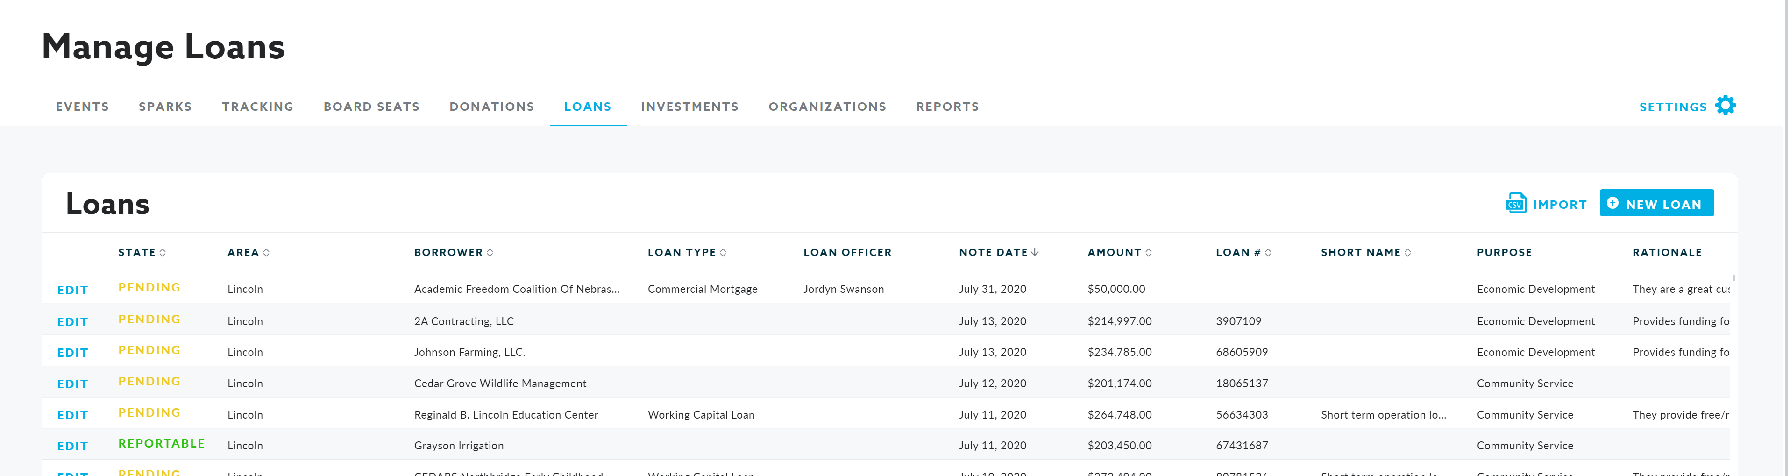Edit the Grayson Irrigation loan row
The image size is (1790, 476).
pyautogui.click(x=72, y=446)
